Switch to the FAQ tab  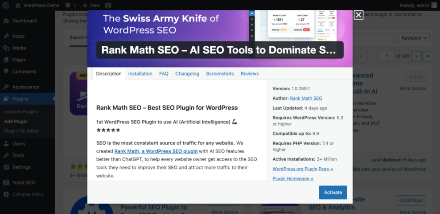pyautogui.click(x=164, y=74)
